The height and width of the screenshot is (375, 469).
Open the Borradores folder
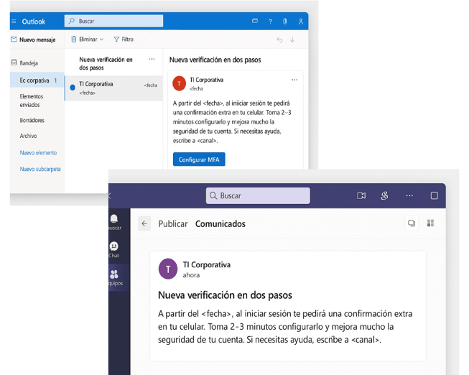pyautogui.click(x=32, y=120)
